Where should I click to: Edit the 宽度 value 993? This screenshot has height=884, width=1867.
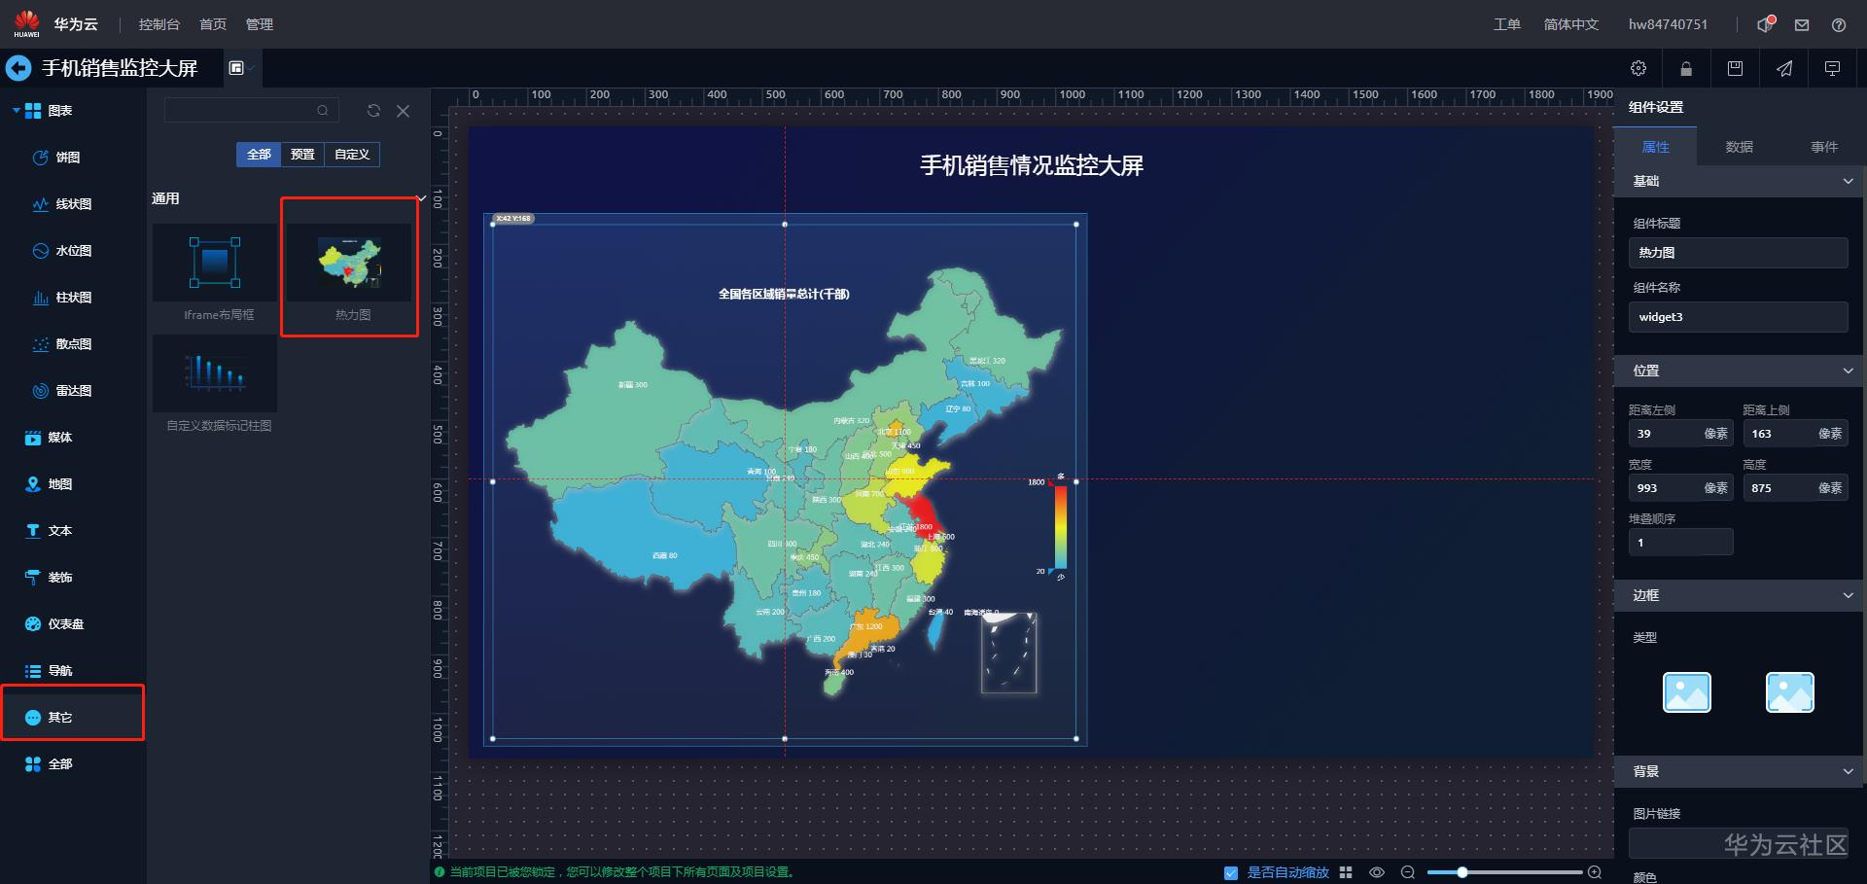[x=1680, y=488]
